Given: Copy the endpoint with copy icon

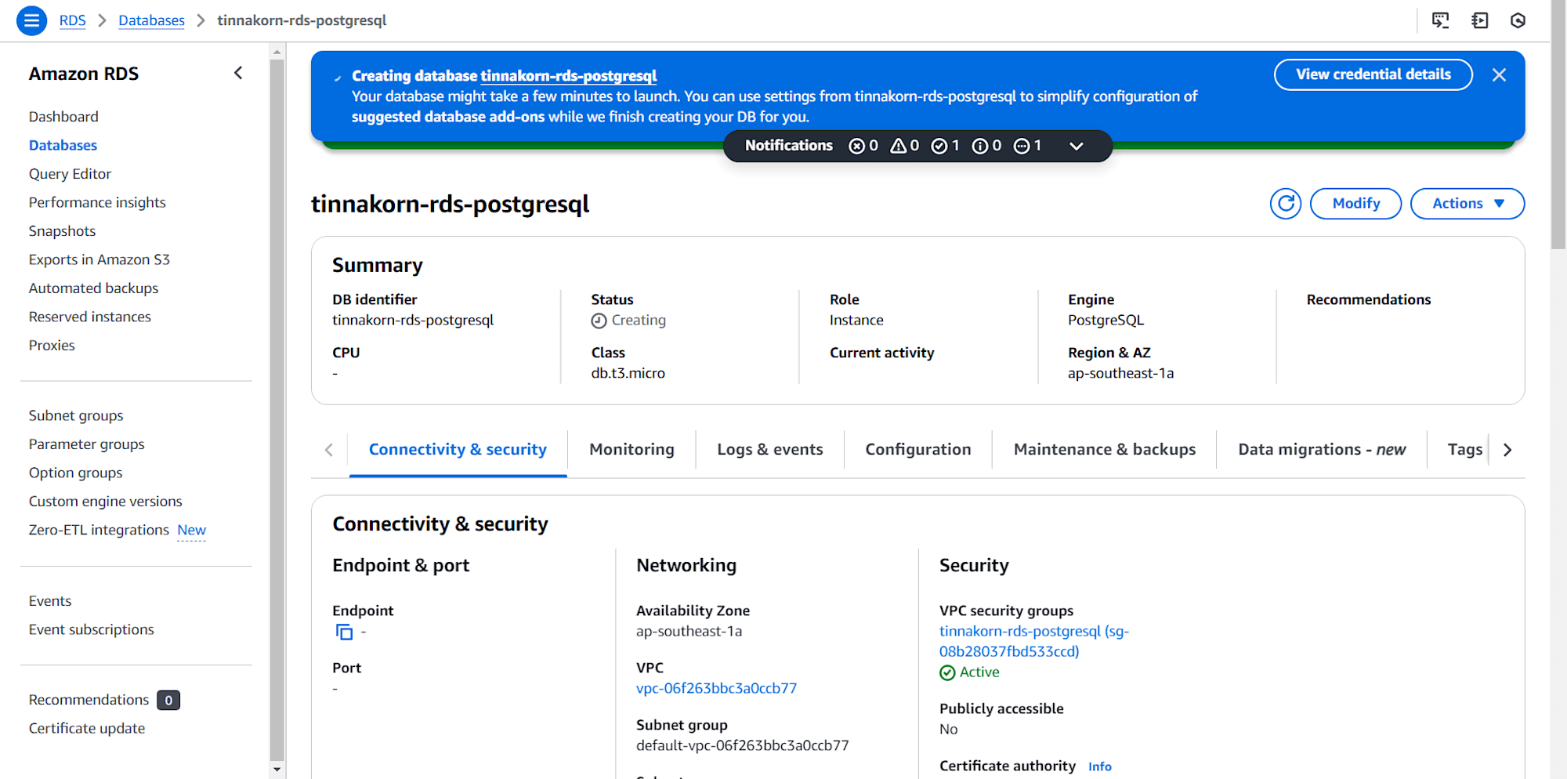Looking at the screenshot, I should point(344,632).
